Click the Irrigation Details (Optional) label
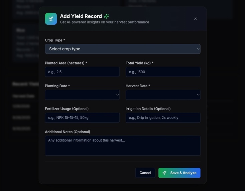The height and width of the screenshot is (191, 245). (x=148, y=109)
